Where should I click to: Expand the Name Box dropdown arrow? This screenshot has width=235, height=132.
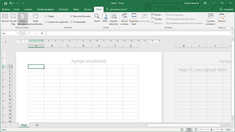[18, 33]
